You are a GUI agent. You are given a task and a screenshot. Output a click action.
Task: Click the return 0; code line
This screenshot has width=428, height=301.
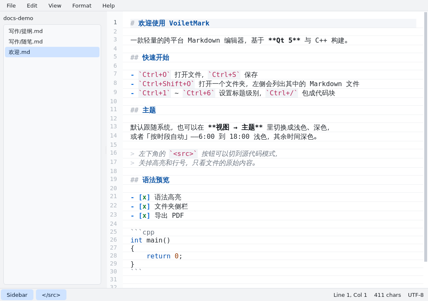point(164,256)
